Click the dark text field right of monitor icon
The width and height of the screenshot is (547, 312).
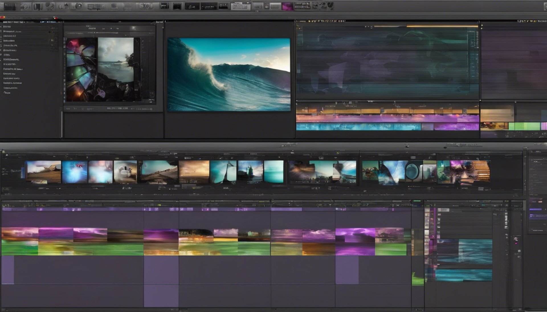pyautogui.click(x=192, y=7)
